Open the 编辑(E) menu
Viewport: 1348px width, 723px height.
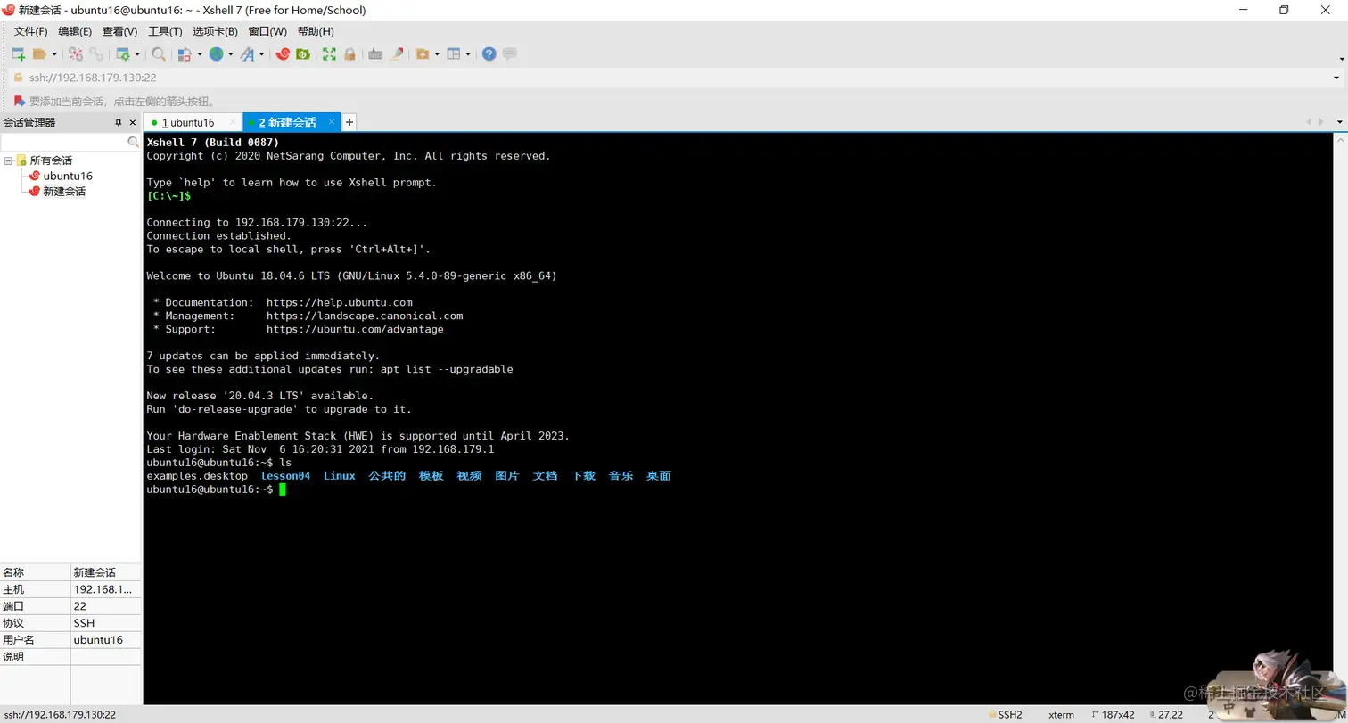point(75,31)
